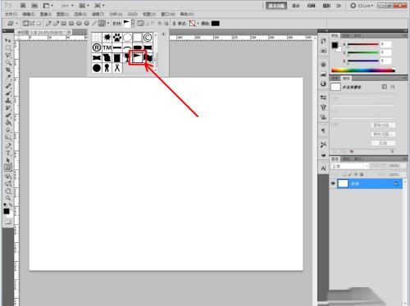Open geometry options arrow beside custom shape
Image resolution: width=410 pixels, height=306 pixels.
(x=108, y=24)
